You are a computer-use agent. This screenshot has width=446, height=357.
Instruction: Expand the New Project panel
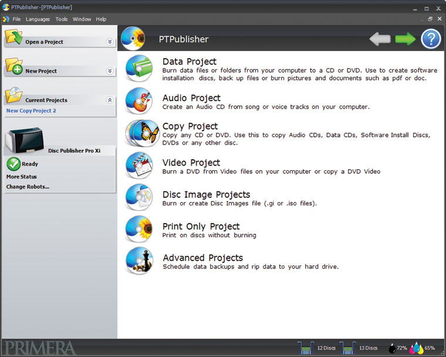tap(110, 71)
